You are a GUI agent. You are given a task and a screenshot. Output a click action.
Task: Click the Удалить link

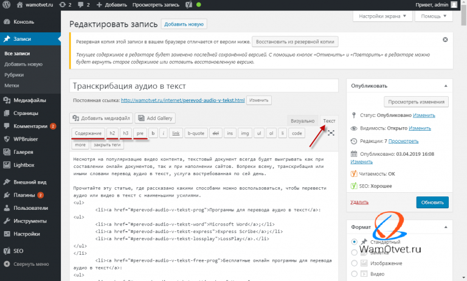(x=359, y=201)
